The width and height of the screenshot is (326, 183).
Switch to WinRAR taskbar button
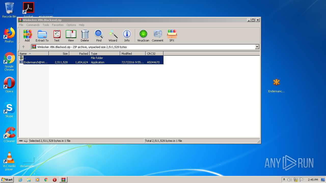63,180
